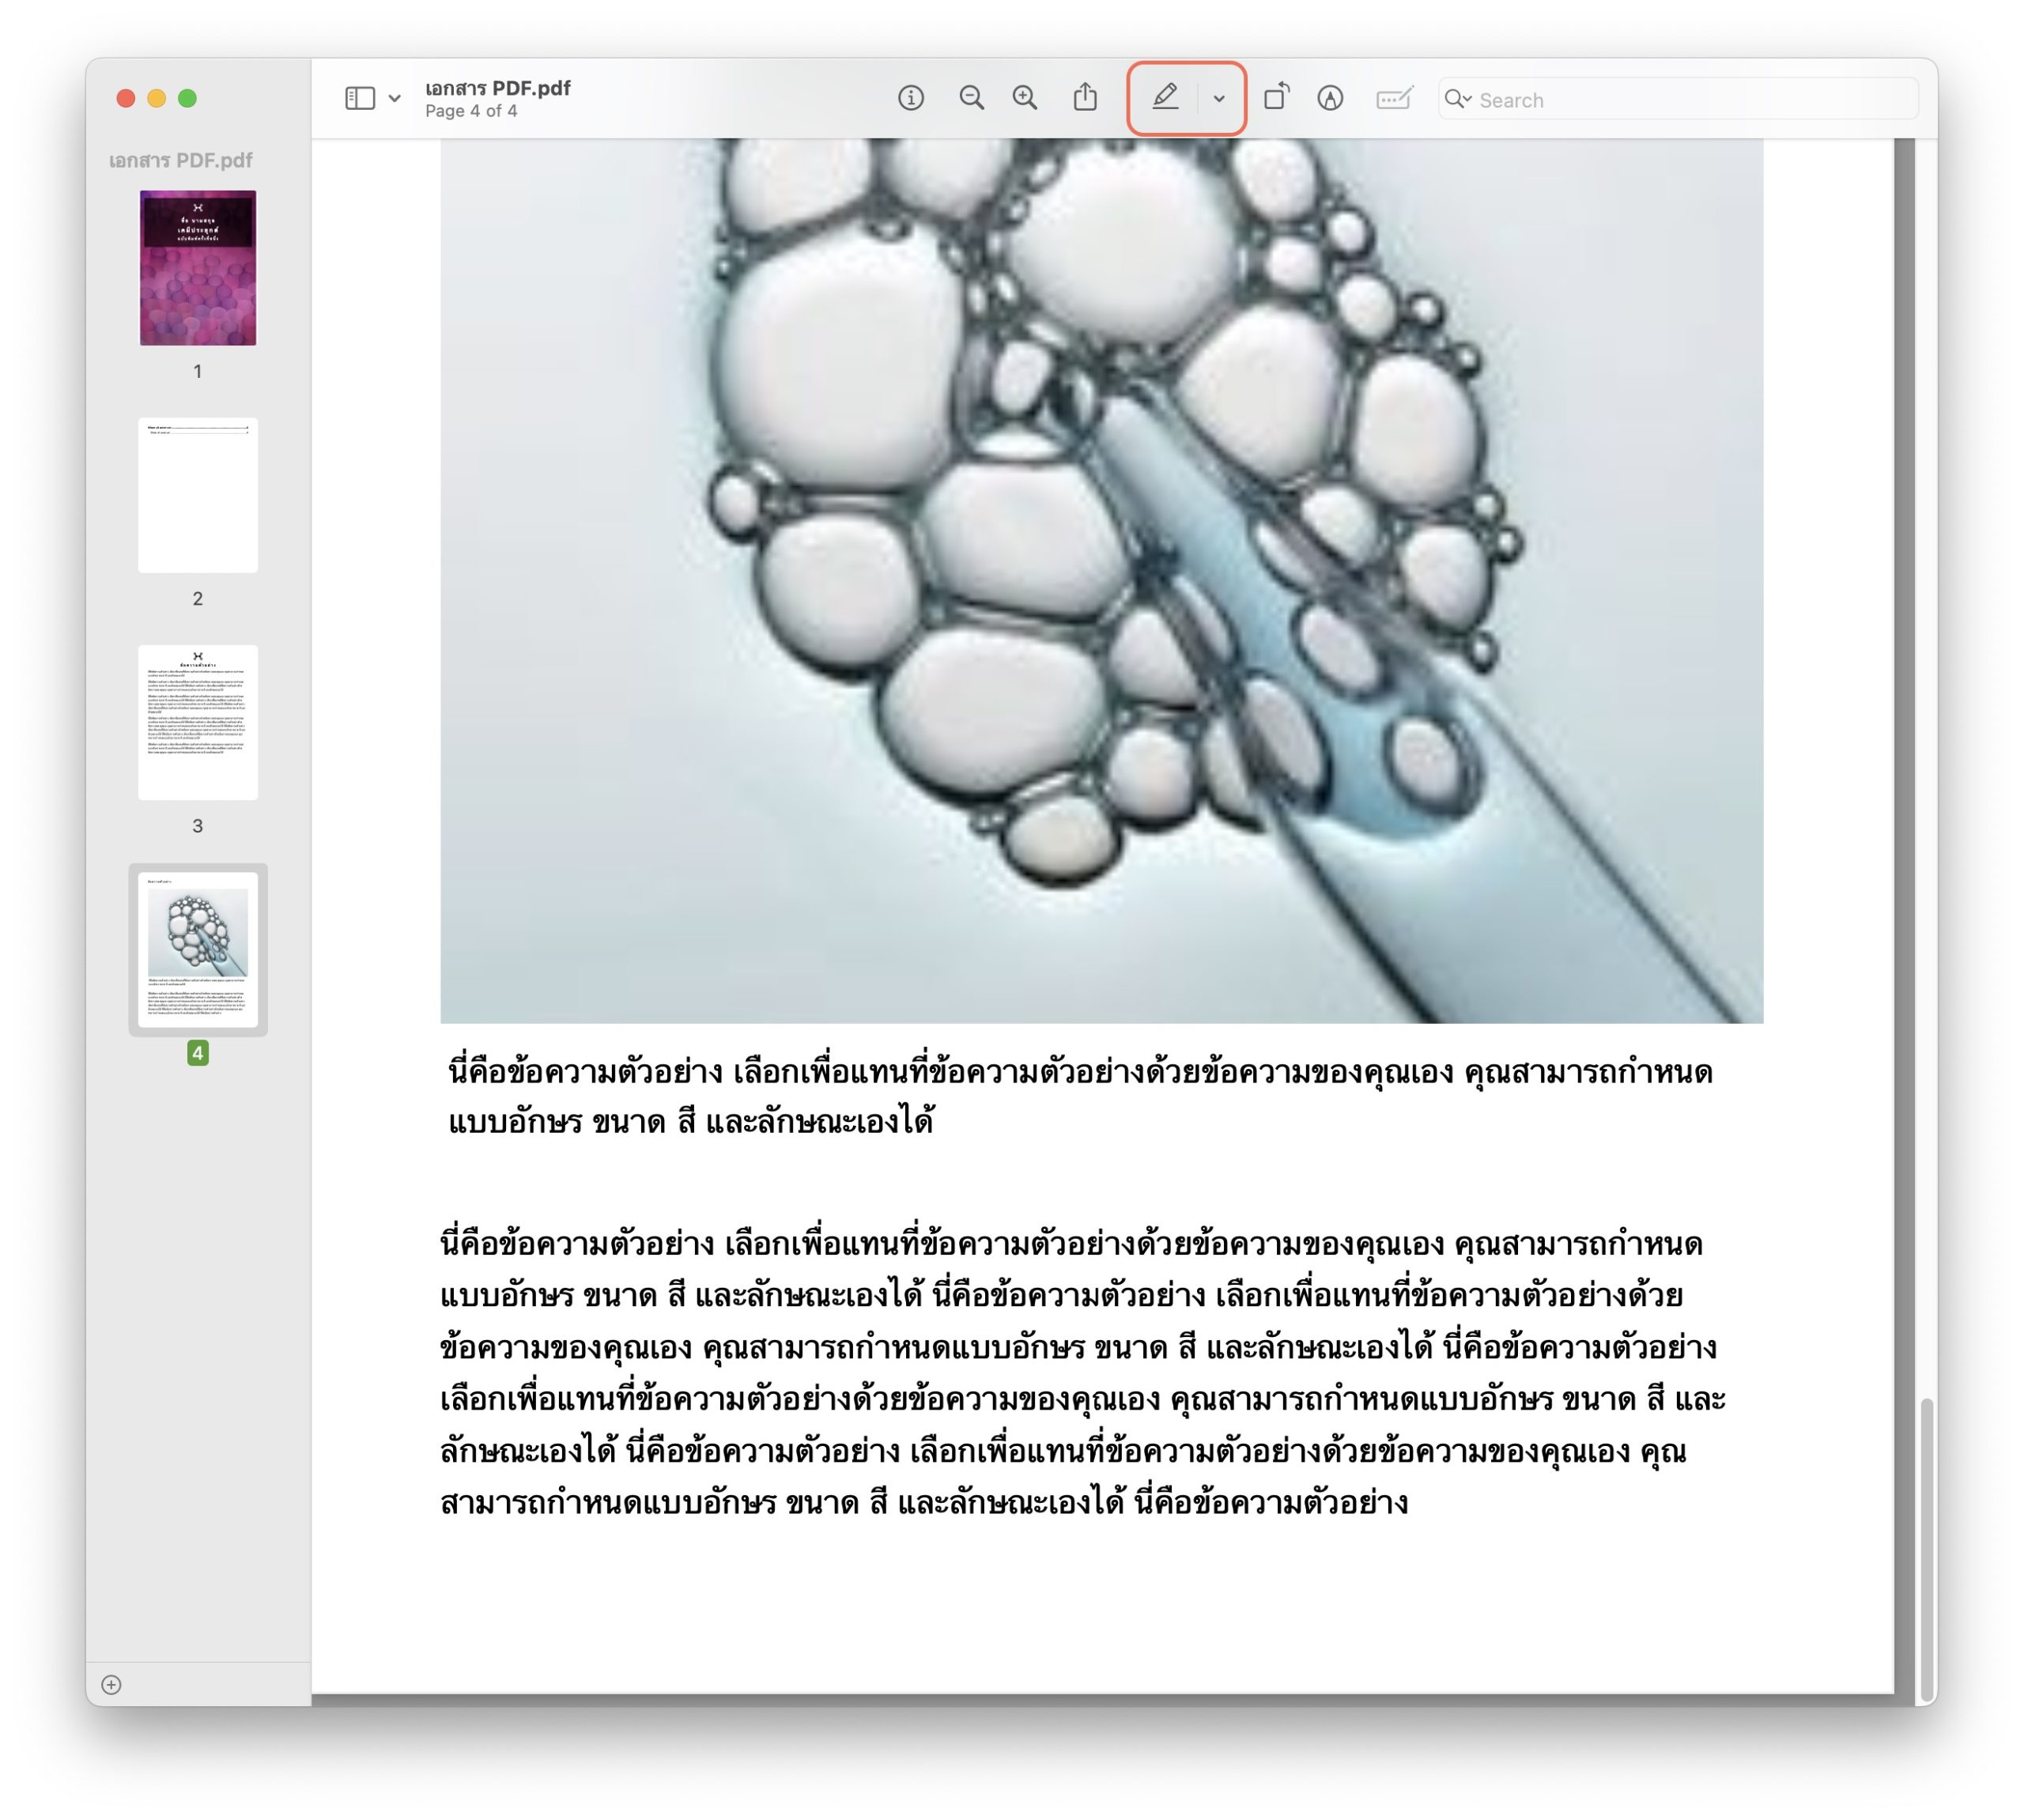Rotate the page with the rotate icon
The height and width of the screenshot is (1820, 2024).
pyautogui.click(x=1276, y=98)
